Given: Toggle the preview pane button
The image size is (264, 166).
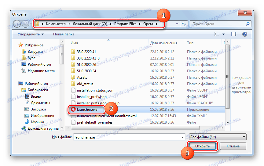Looking at the screenshot, I should [233, 34].
